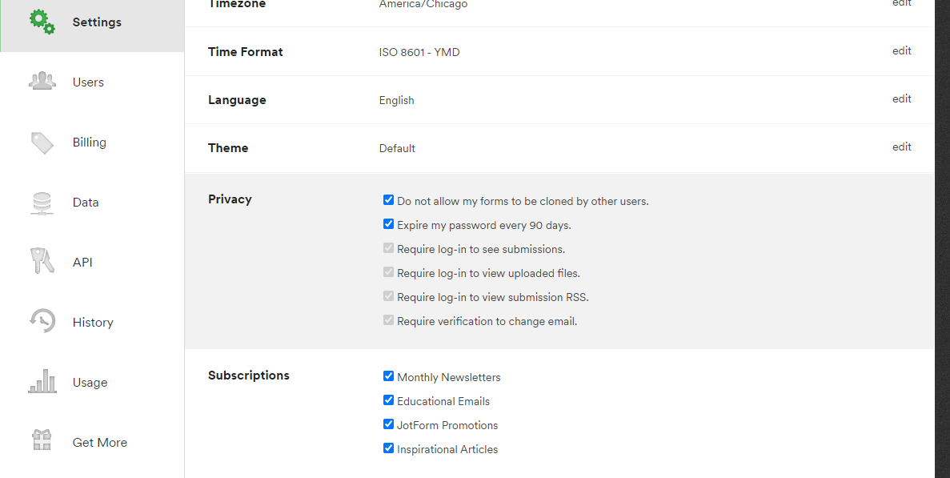Open Users via the people icon

point(42,82)
